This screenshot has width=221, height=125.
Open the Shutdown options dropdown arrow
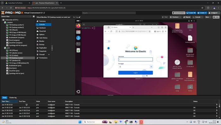point(180,17)
